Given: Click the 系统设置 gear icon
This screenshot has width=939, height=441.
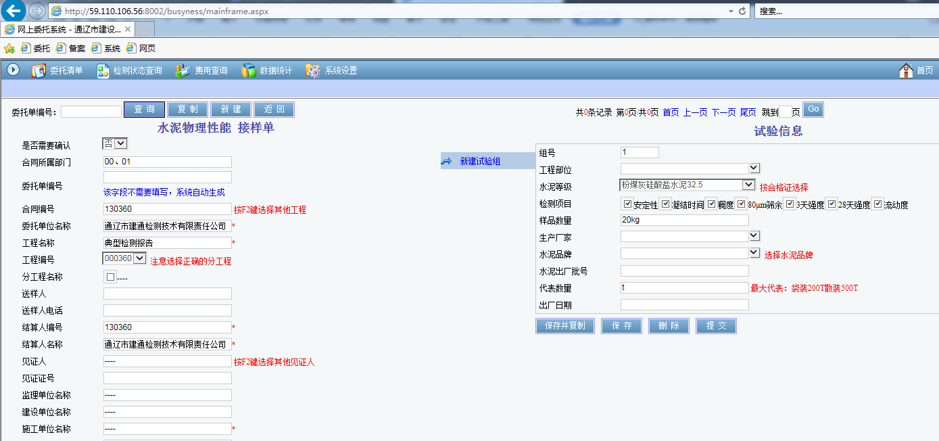Looking at the screenshot, I should click(313, 70).
